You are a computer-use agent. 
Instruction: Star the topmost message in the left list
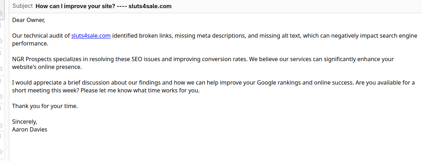pyautogui.click(x=1, y=13)
